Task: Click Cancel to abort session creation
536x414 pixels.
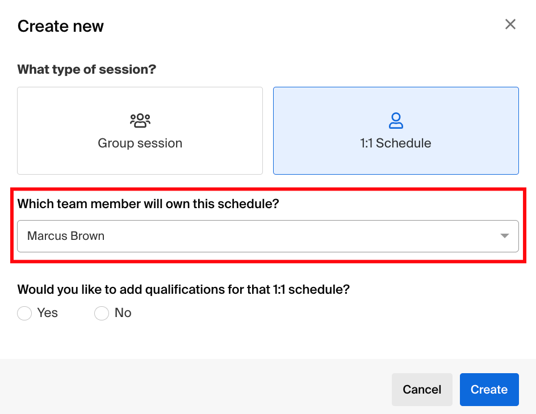Action: click(422, 390)
